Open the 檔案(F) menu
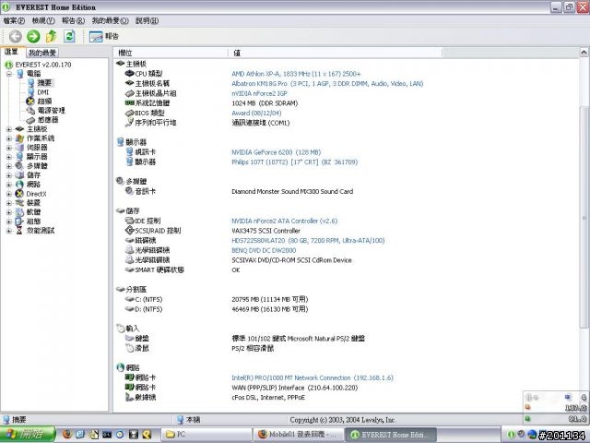590x443 pixels. click(14, 20)
